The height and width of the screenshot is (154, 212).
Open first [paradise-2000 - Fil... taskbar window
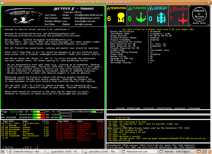pyautogui.click(x=63, y=152)
